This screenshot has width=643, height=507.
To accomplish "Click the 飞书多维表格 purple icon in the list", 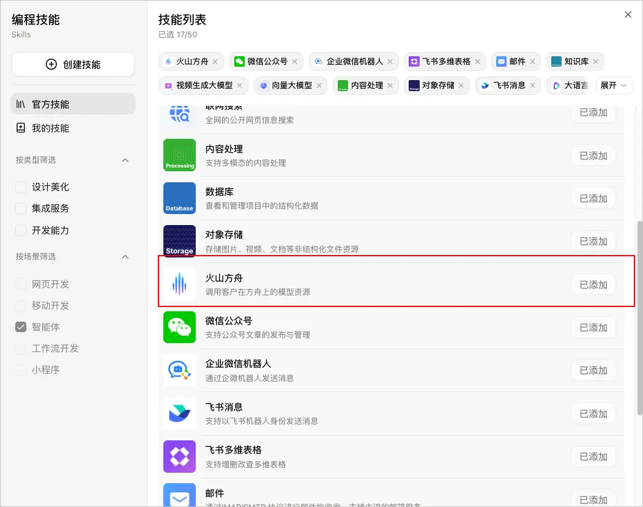I will [179, 456].
